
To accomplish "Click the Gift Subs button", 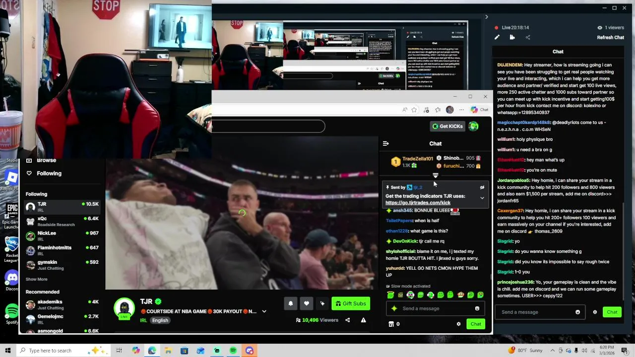I will pyautogui.click(x=351, y=304).
